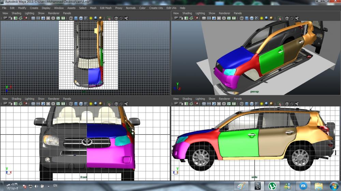Open the Edit Mesh menu
This screenshot has height=191, width=341.
(106, 8)
